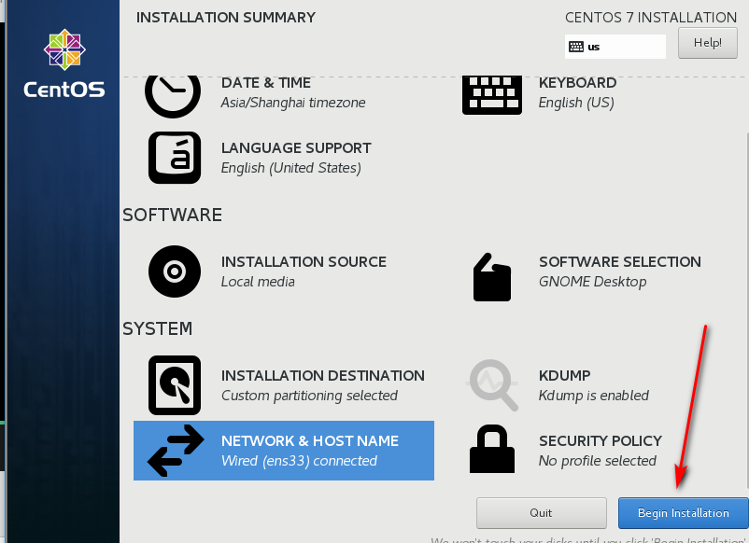Select SOFTWARE SELECTION heading
Screen dimensions: 749x543
pyautogui.click(x=620, y=261)
